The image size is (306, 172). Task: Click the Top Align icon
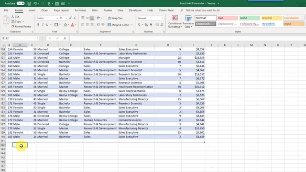(x=83, y=18)
